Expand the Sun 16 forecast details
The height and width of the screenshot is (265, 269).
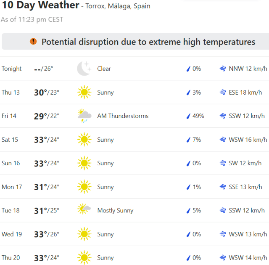[134, 163]
